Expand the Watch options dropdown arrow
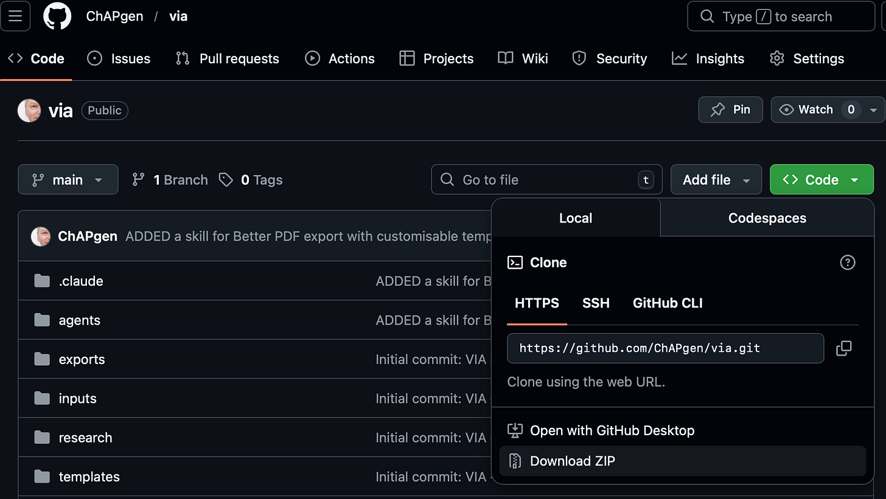Viewport: 886px width, 499px height. click(x=874, y=110)
